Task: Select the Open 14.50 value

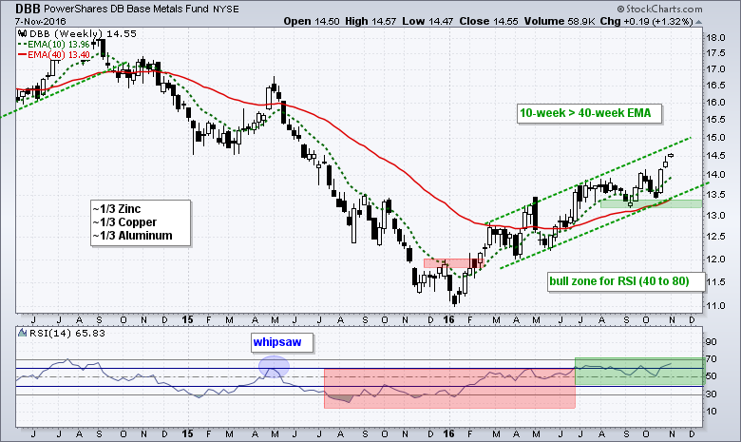Action: click(x=312, y=21)
